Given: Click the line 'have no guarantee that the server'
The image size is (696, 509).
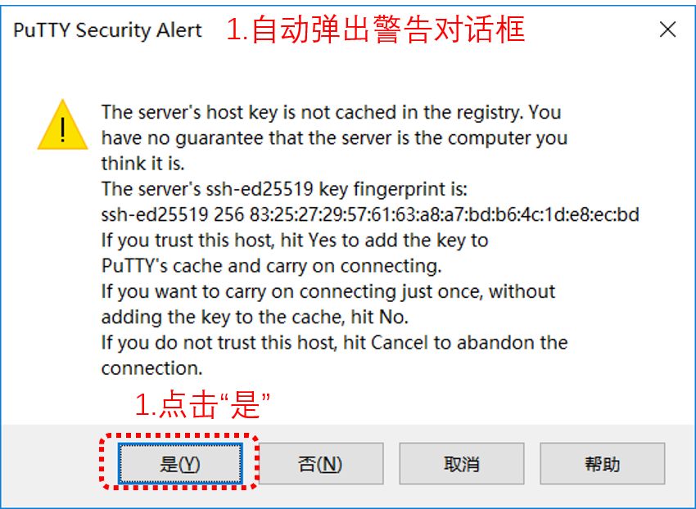Looking at the screenshot, I should coord(335,138).
